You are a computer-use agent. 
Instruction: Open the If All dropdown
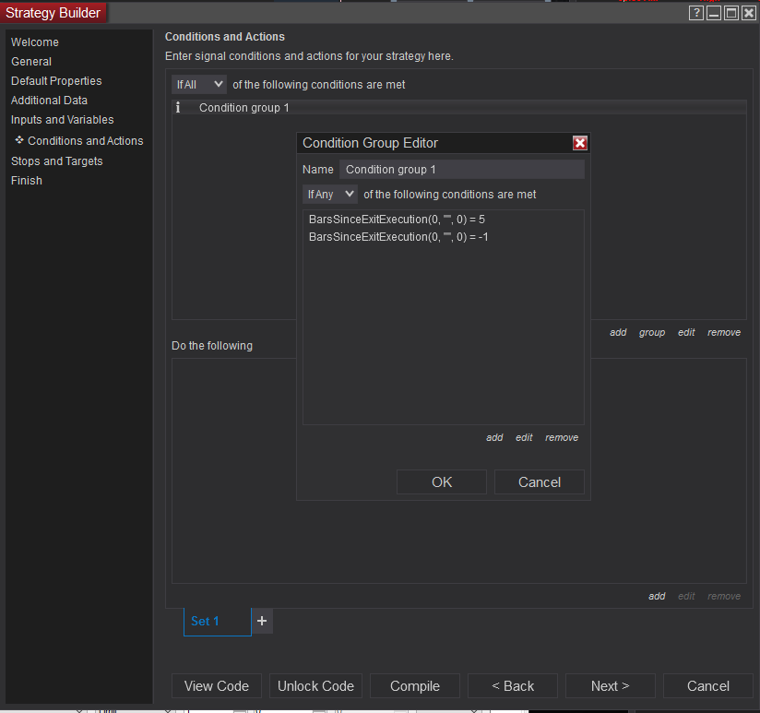pyautogui.click(x=199, y=84)
